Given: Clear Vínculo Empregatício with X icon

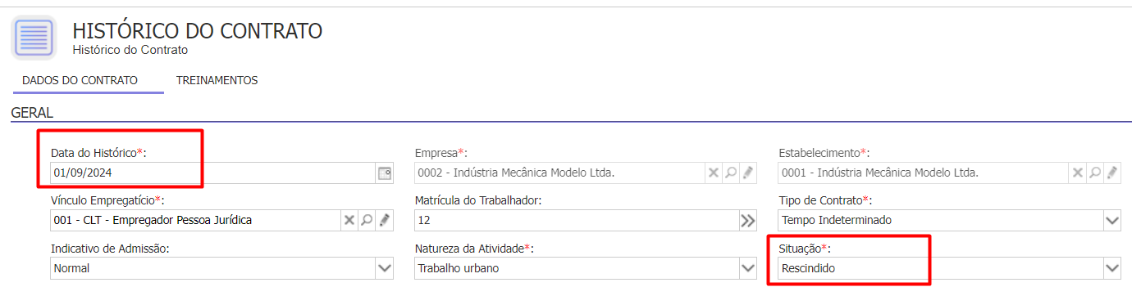Looking at the screenshot, I should pos(349,220).
